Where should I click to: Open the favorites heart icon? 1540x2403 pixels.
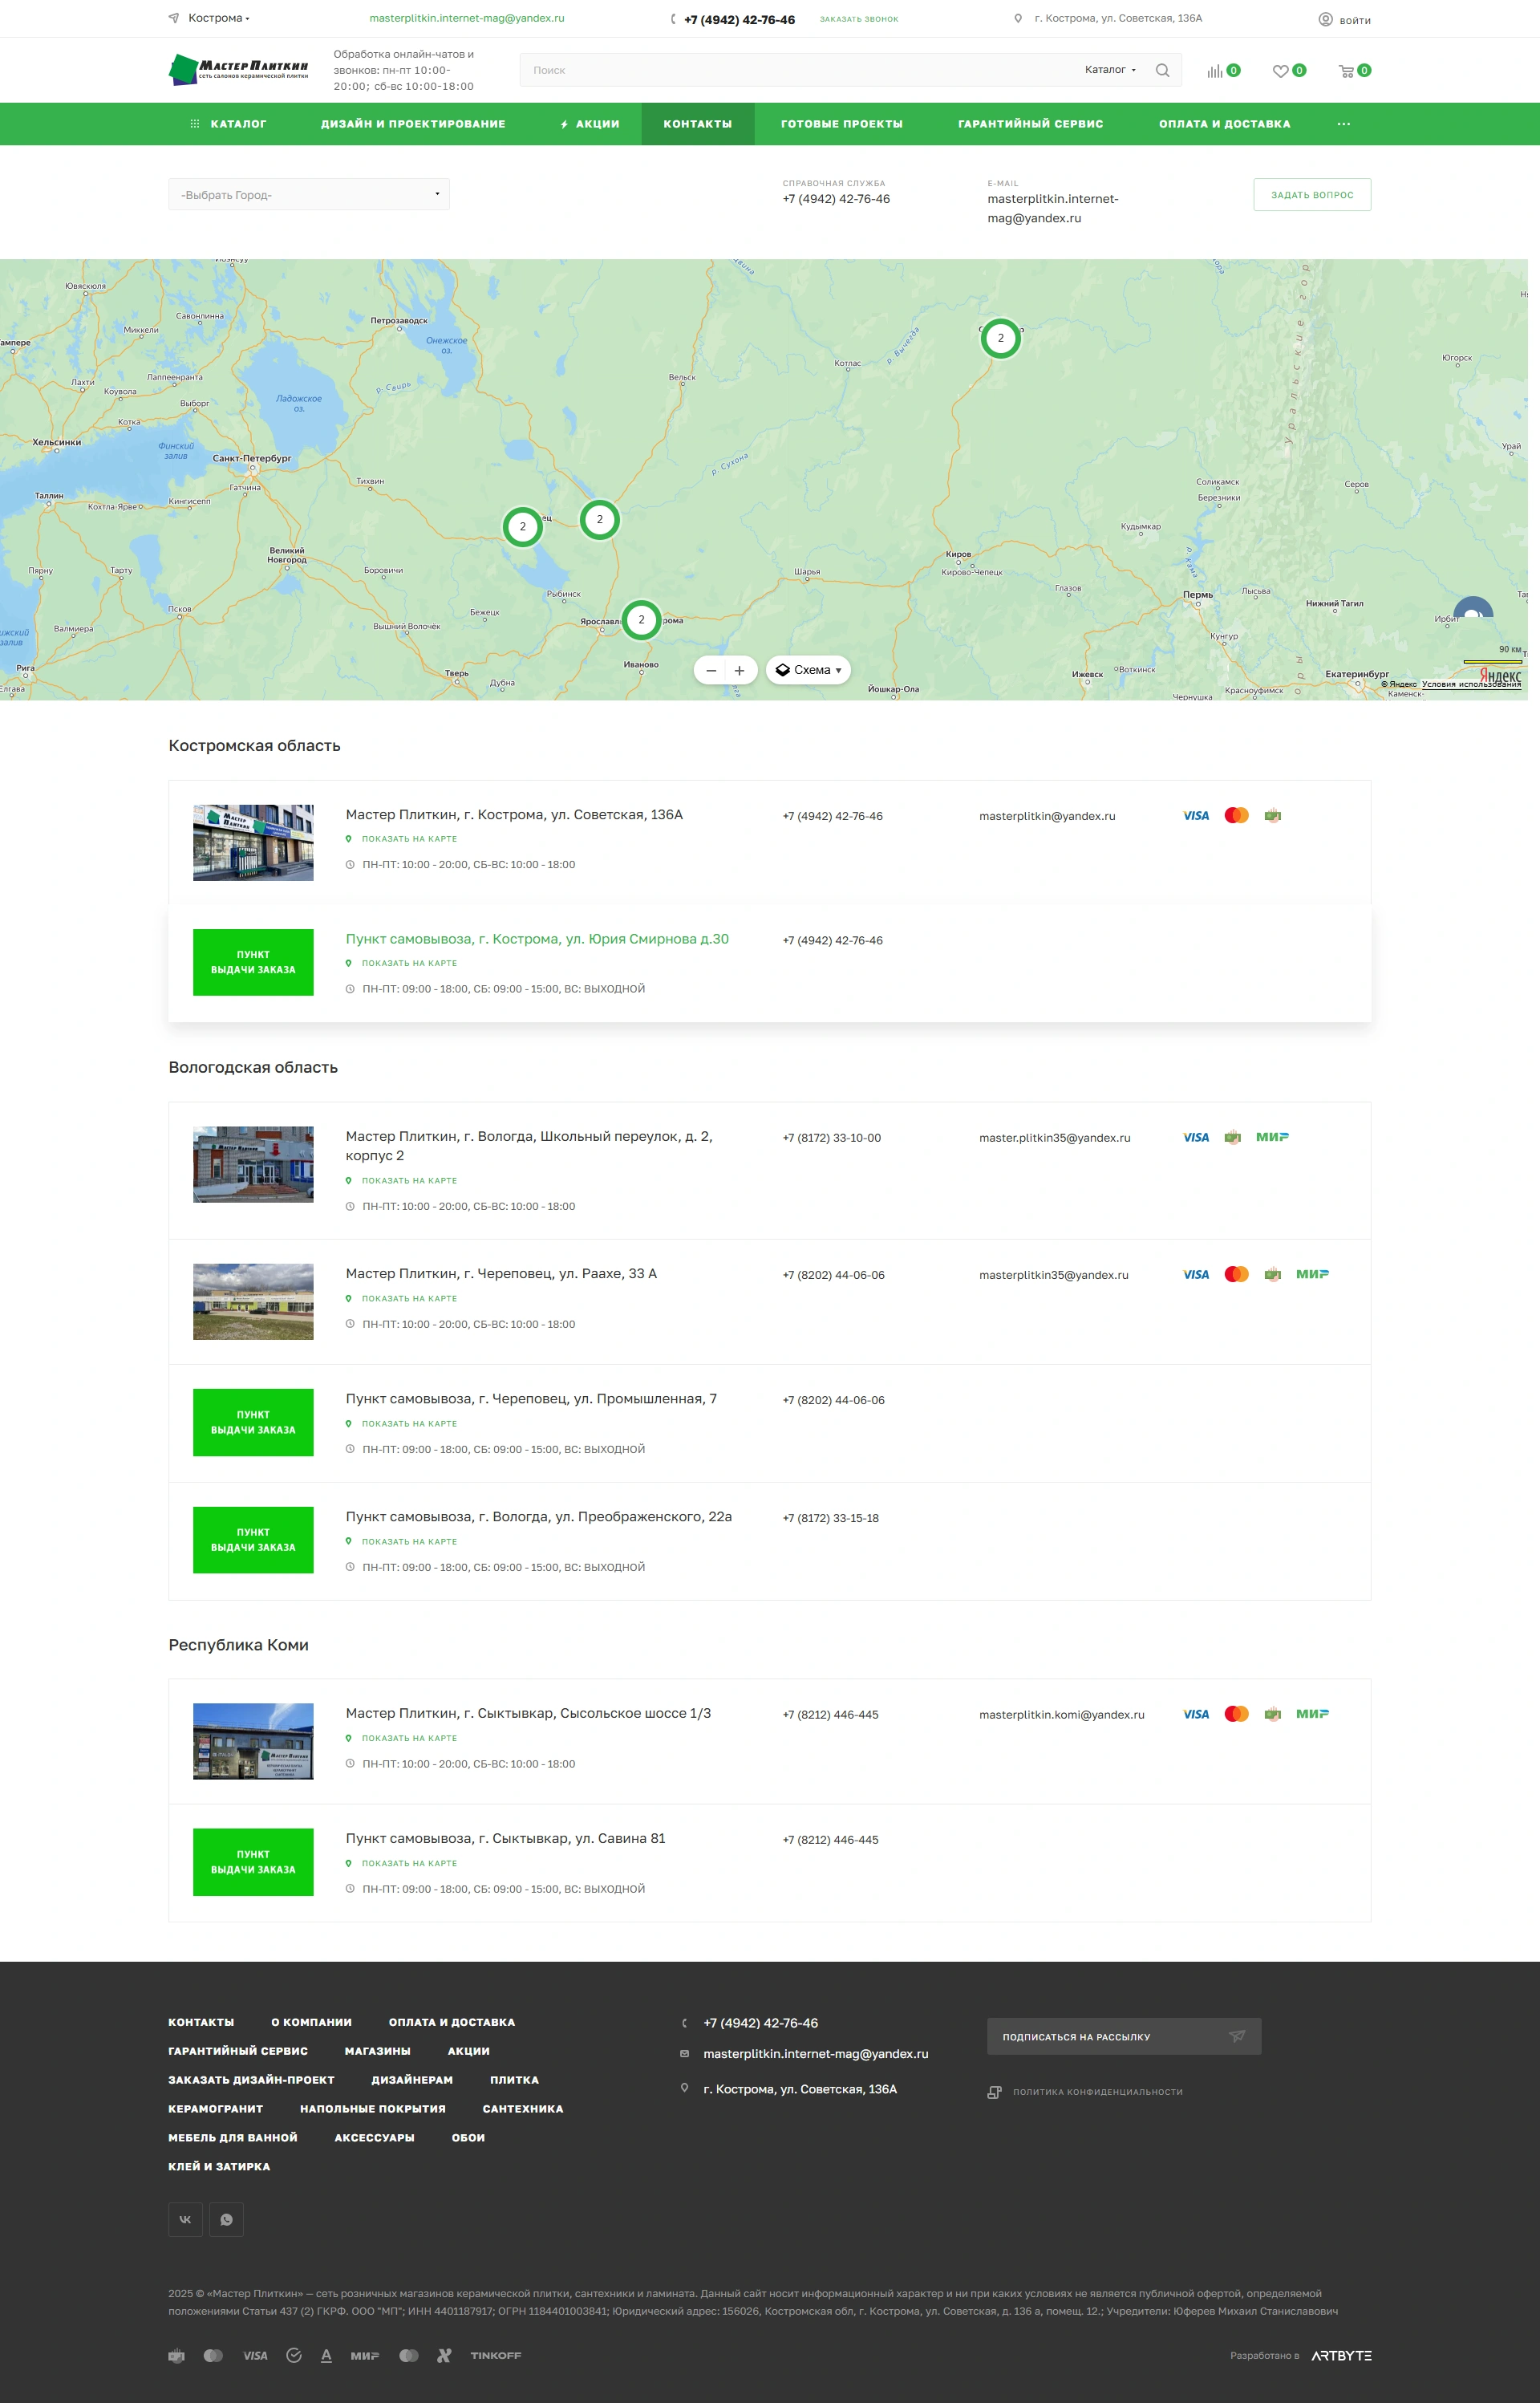pyautogui.click(x=1280, y=71)
